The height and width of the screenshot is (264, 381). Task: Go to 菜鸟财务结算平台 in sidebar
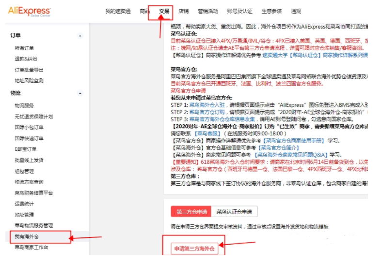[x=33, y=193]
